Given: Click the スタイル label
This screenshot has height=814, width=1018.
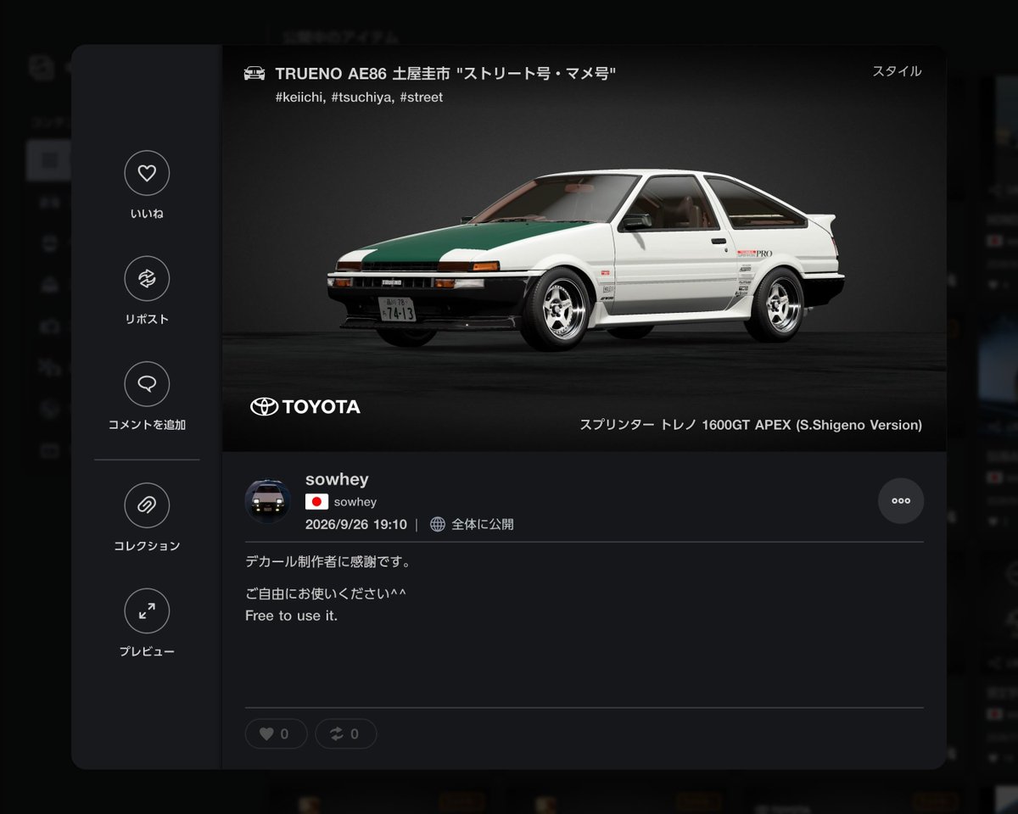Looking at the screenshot, I should (897, 71).
